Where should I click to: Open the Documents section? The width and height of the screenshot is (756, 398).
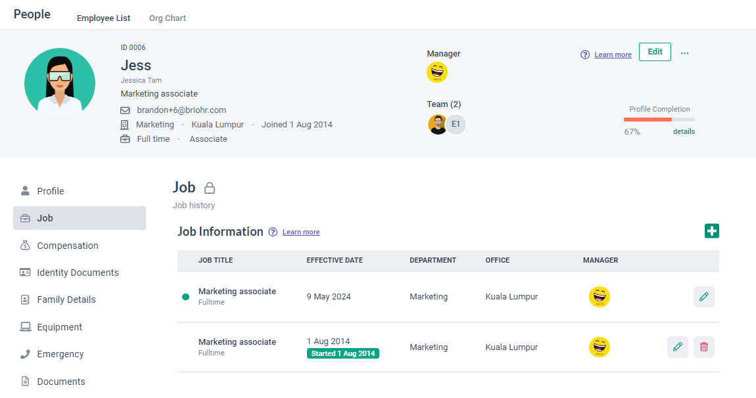[x=61, y=381]
